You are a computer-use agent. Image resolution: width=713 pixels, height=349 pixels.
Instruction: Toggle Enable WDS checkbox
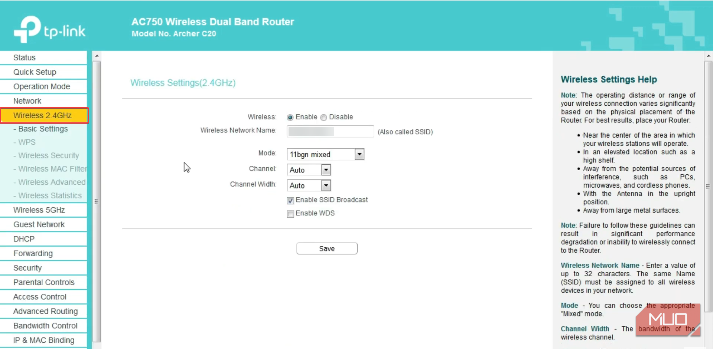(x=290, y=214)
